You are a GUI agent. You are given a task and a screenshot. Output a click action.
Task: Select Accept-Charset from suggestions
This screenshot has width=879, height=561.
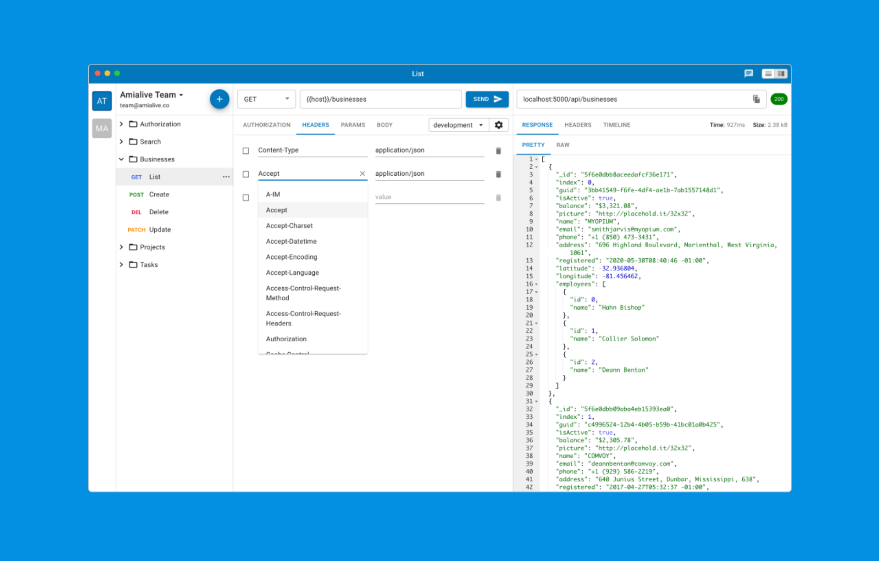[313, 226]
